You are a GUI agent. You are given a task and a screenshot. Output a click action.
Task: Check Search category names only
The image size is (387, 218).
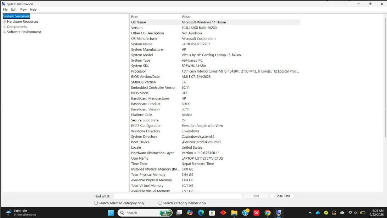160,203
